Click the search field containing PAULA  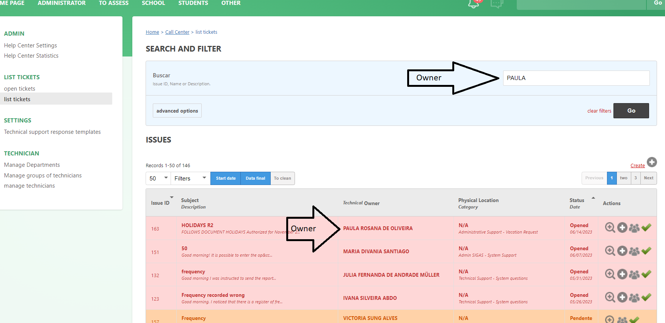coord(576,78)
